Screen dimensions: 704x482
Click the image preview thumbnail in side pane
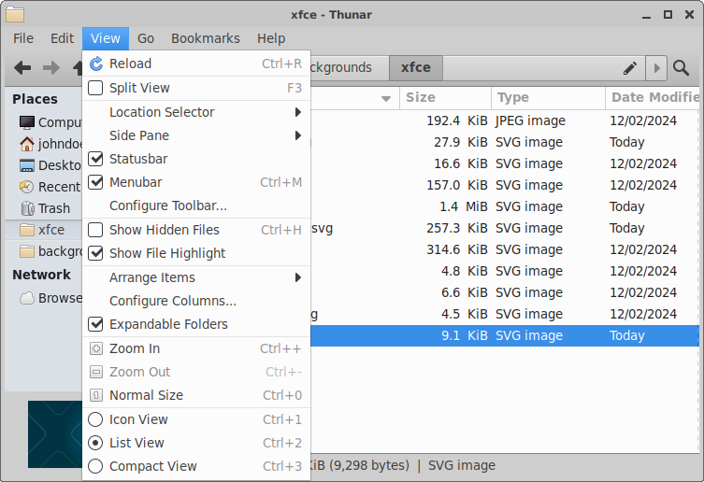pos(55,434)
